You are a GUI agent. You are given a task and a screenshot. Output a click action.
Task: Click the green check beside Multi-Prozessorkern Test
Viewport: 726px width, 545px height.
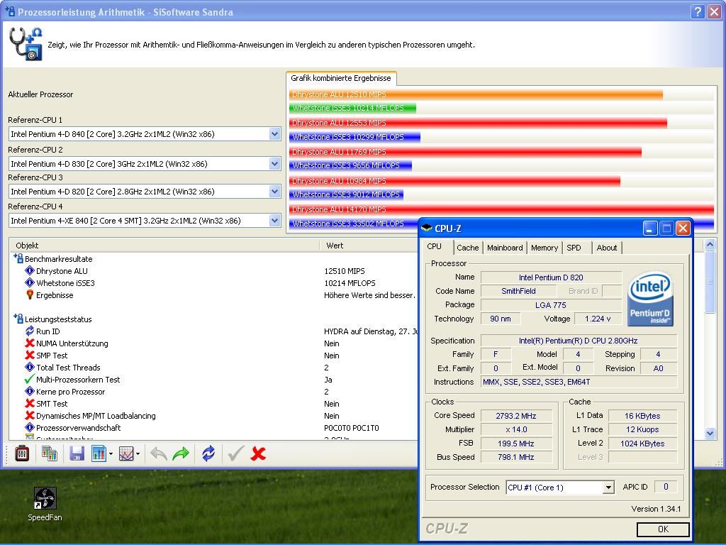click(30, 379)
